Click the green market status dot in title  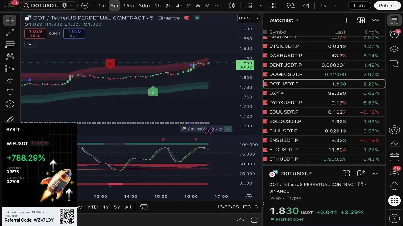[197, 18]
